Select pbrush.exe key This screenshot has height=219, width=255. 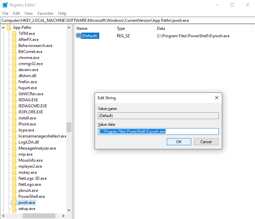pyautogui.click(x=28, y=190)
